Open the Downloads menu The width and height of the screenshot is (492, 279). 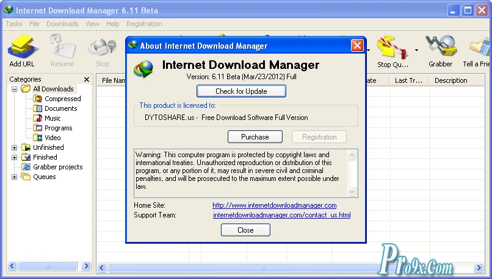(62, 24)
